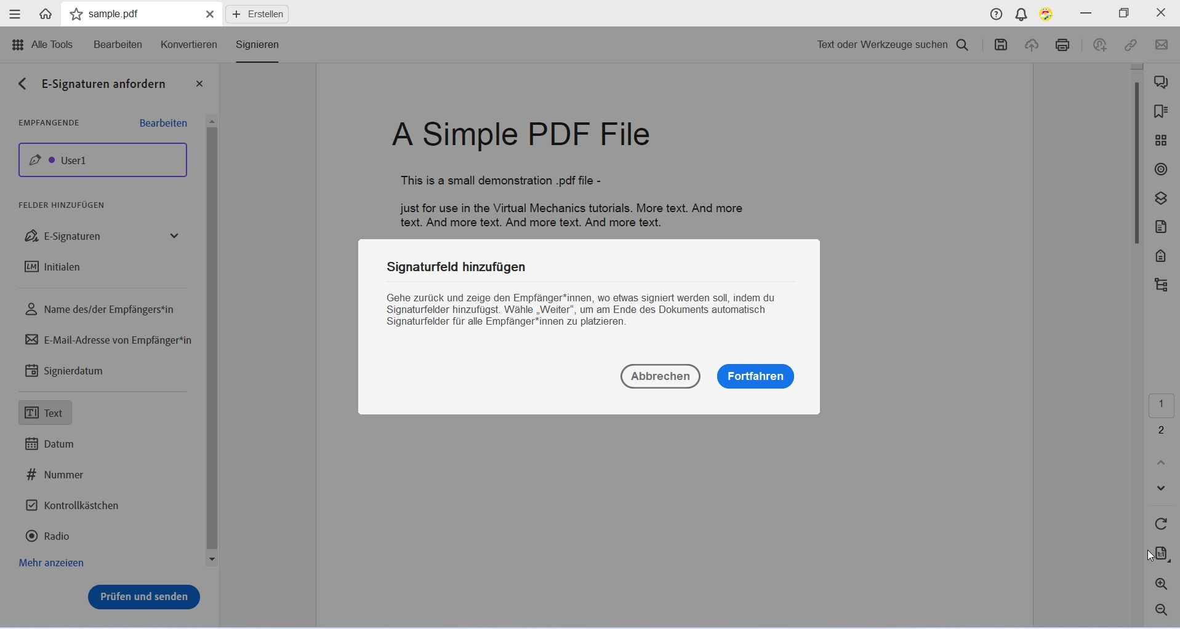1180x629 pixels.
Task: Click the Mehr anzeigen link
Action: click(x=51, y=563)
